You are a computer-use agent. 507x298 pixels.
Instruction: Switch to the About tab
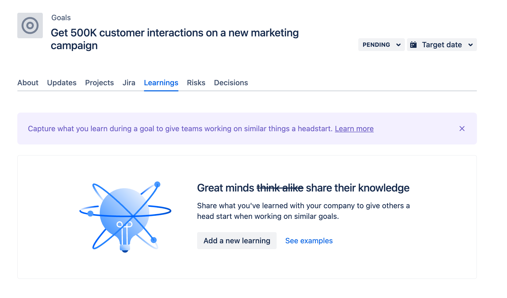(28, 83)
